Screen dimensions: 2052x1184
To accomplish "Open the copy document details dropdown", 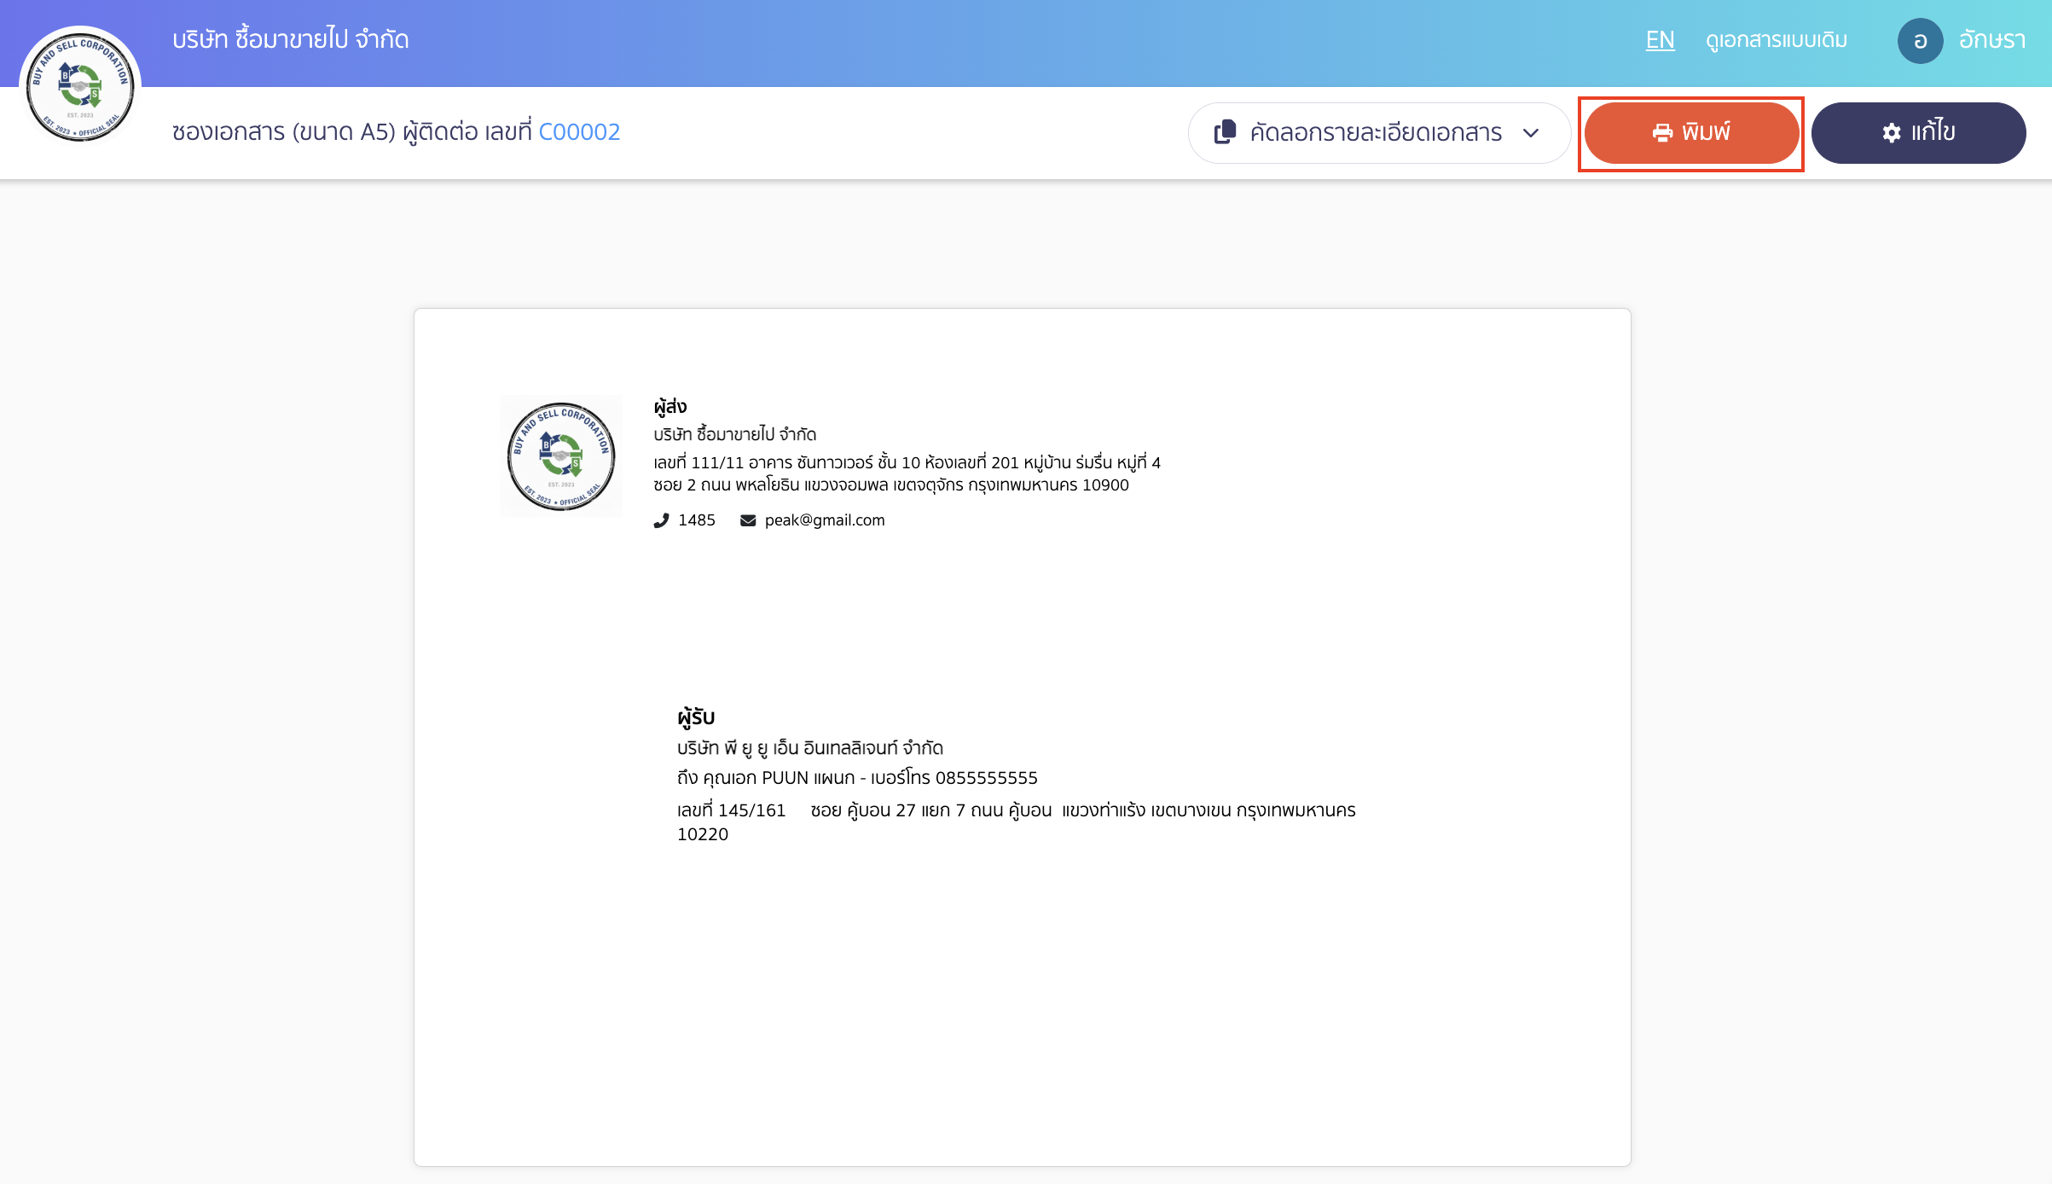I will pos(1375,133).
